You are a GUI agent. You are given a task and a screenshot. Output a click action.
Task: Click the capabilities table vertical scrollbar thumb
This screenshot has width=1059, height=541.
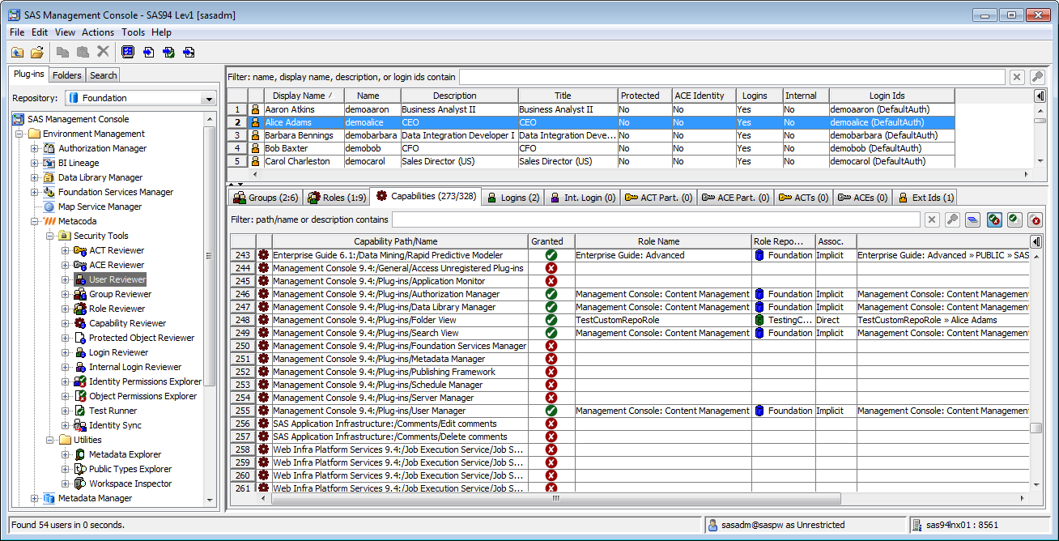coord(1036,428)
